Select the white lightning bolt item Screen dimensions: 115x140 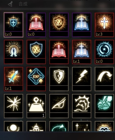[82, 79]
